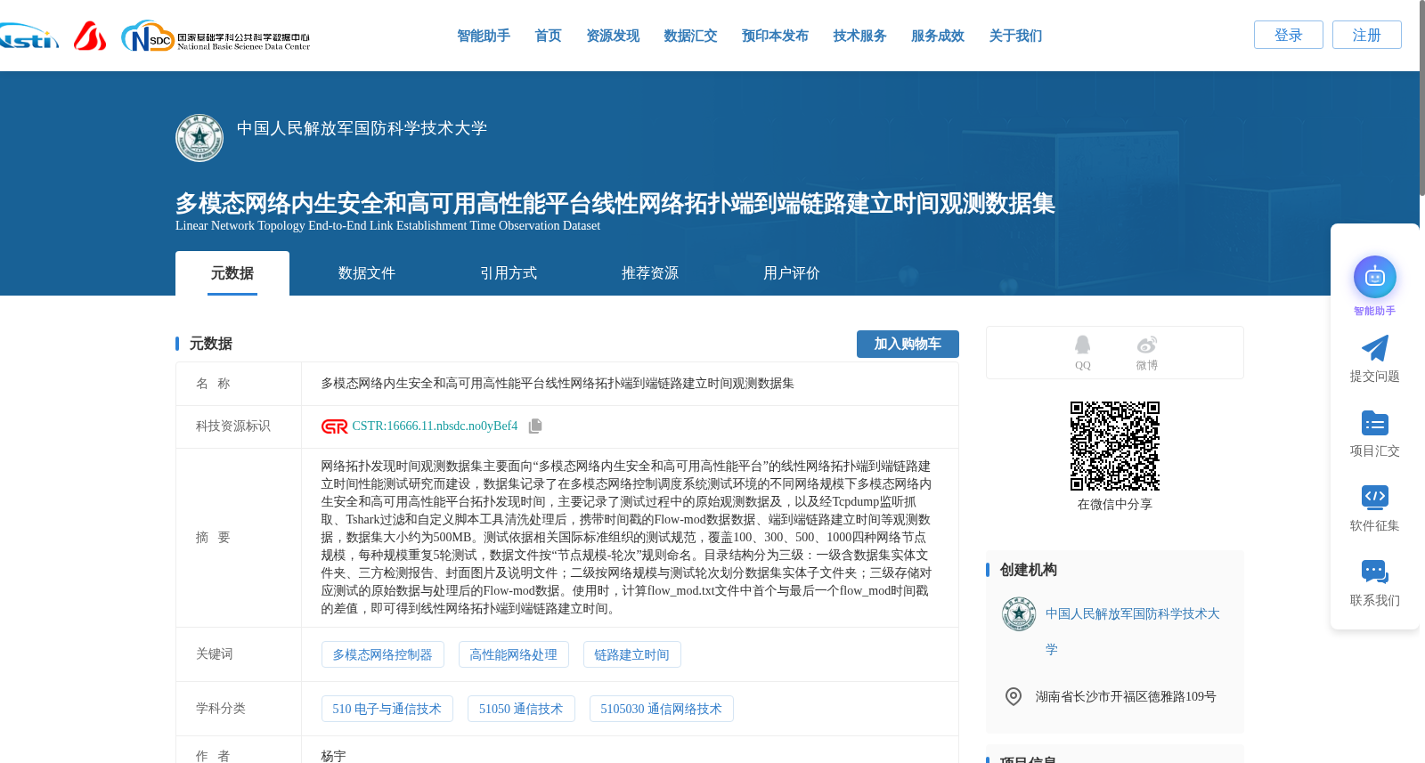Image resolution: width=1425 pixels, height=763 pixels.
Task: Click the 创建机构 section heading
Action: [x=1029, y=570]
